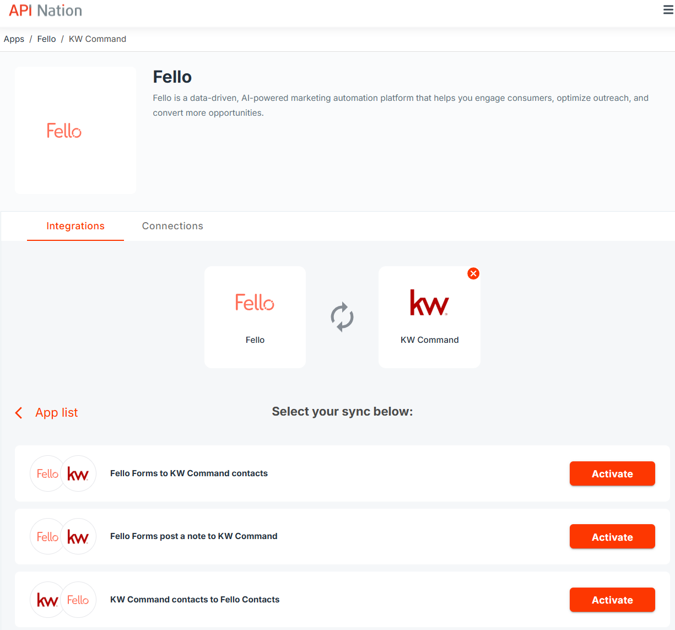Switch to the Connections tab

click(x=172, y=226)
